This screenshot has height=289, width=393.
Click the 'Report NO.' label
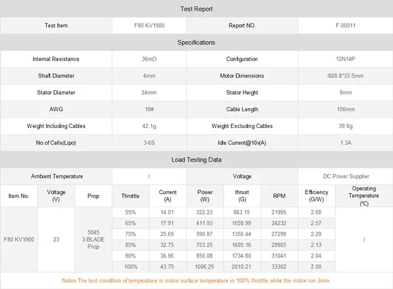point(242,25)
